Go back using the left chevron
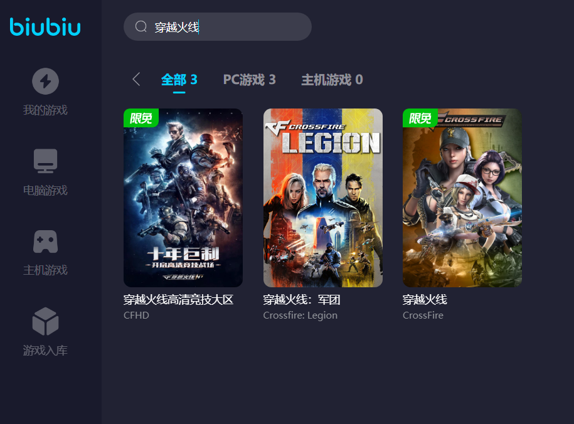The height and width of the screenshot is (424, 574). pyautogui.click(x=136, y=79)
